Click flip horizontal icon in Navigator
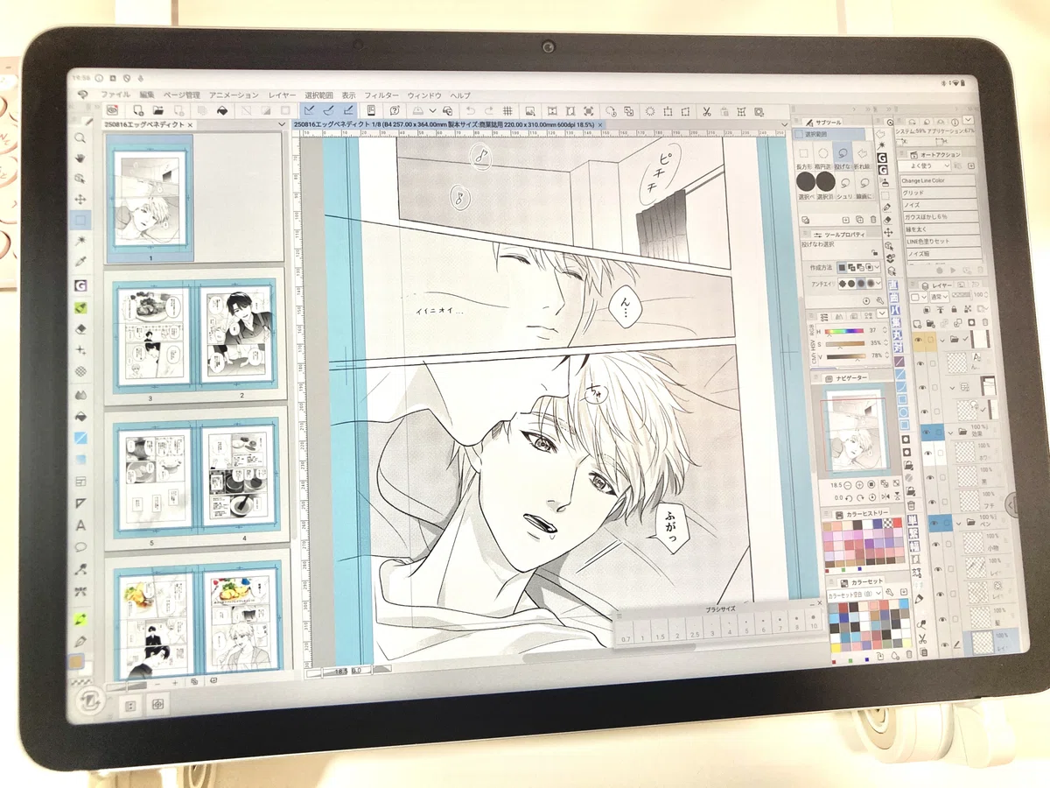The width and height of the screenshot is (1050, 788). coord(885,496)
